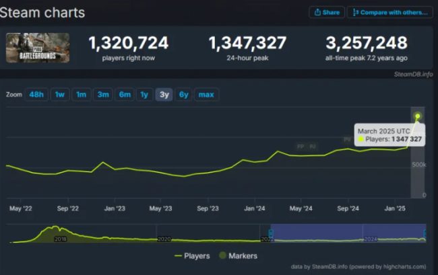Click the March 2025 peak data point
This screenshot has height=275, width=438.
[418, 116]
